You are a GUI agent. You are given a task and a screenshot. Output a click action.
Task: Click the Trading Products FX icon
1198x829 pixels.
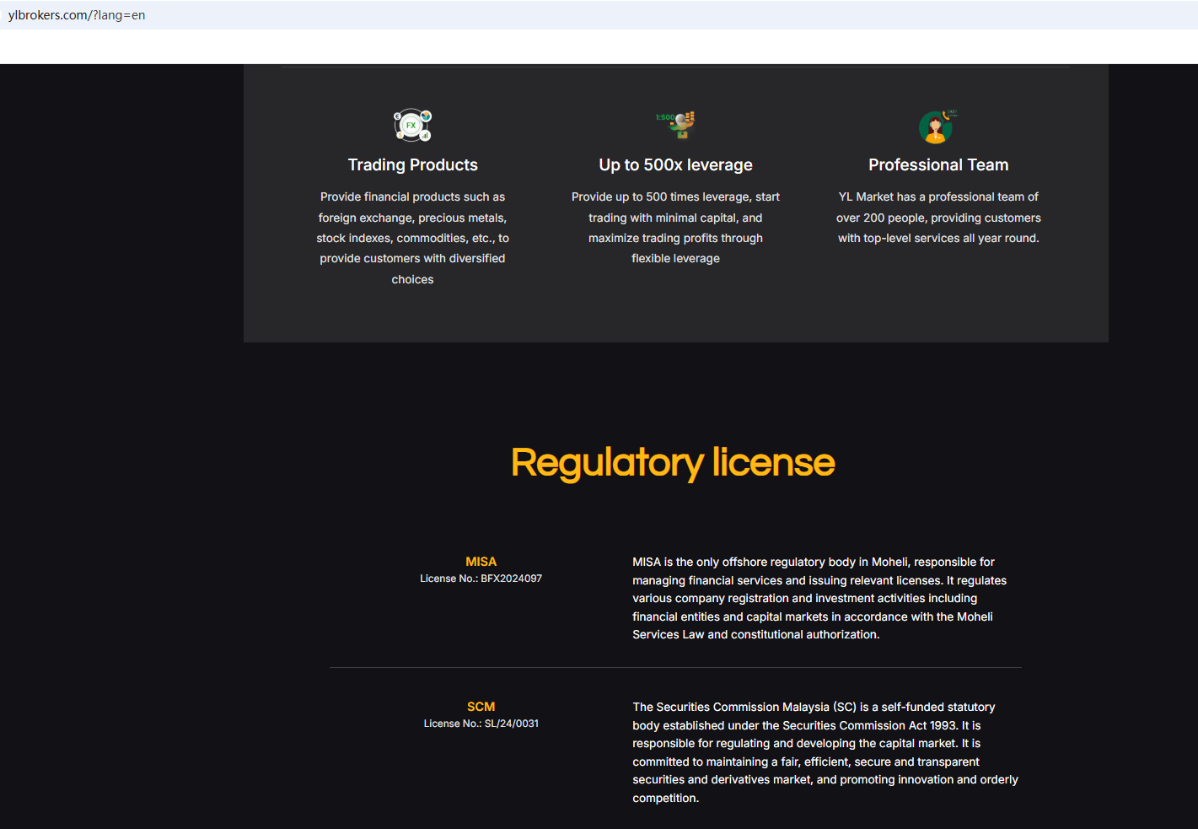(x=412, y=125)
